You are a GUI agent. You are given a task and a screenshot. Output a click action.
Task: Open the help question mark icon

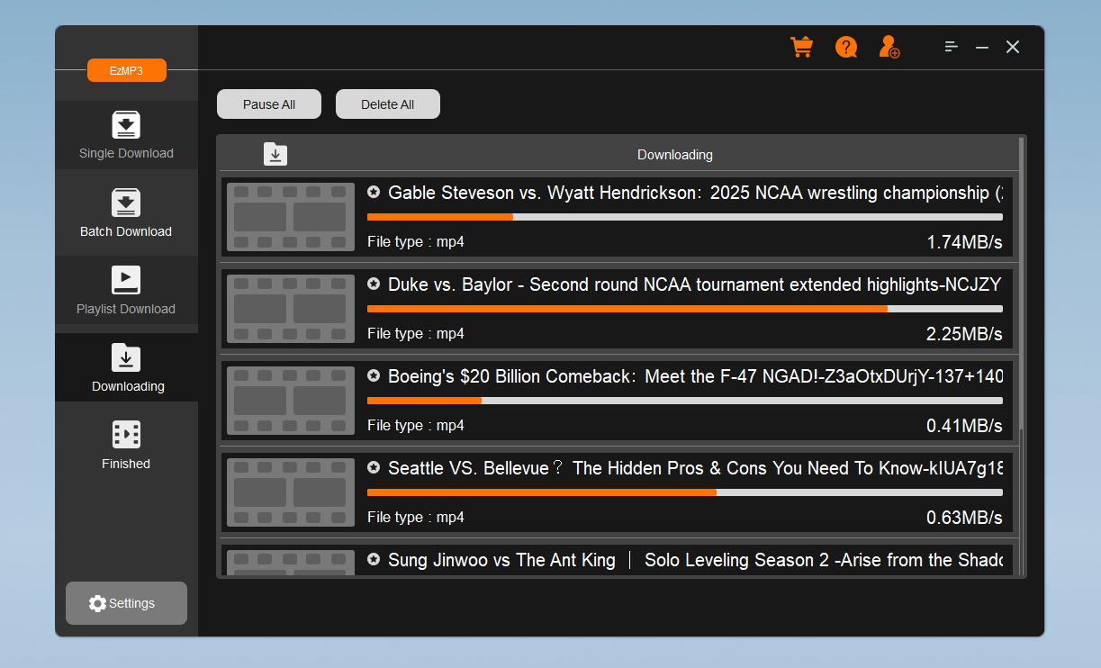click(x=846, y=47)
